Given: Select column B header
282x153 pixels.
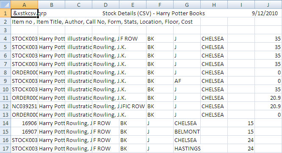Looking at the screenshot, I should pos(51,5).
